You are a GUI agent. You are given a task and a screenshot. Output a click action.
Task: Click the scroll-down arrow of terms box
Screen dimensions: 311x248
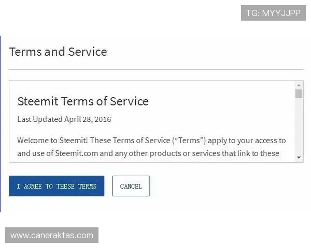(x=299, y=157)
